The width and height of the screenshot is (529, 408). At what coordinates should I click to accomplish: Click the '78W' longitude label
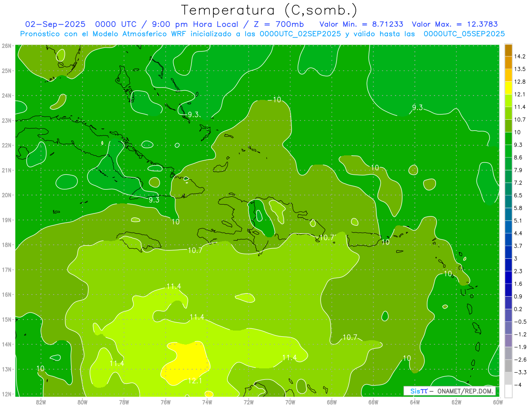124,401
